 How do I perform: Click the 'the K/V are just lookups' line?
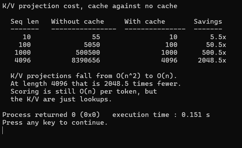tap(61, 99)
